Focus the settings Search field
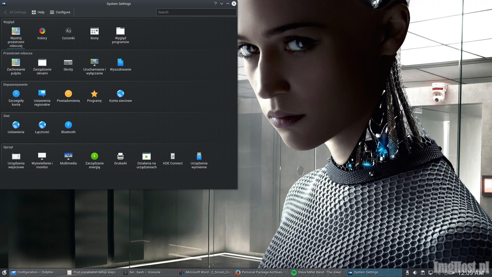This screenshot has width=492, height=277. 196,12
